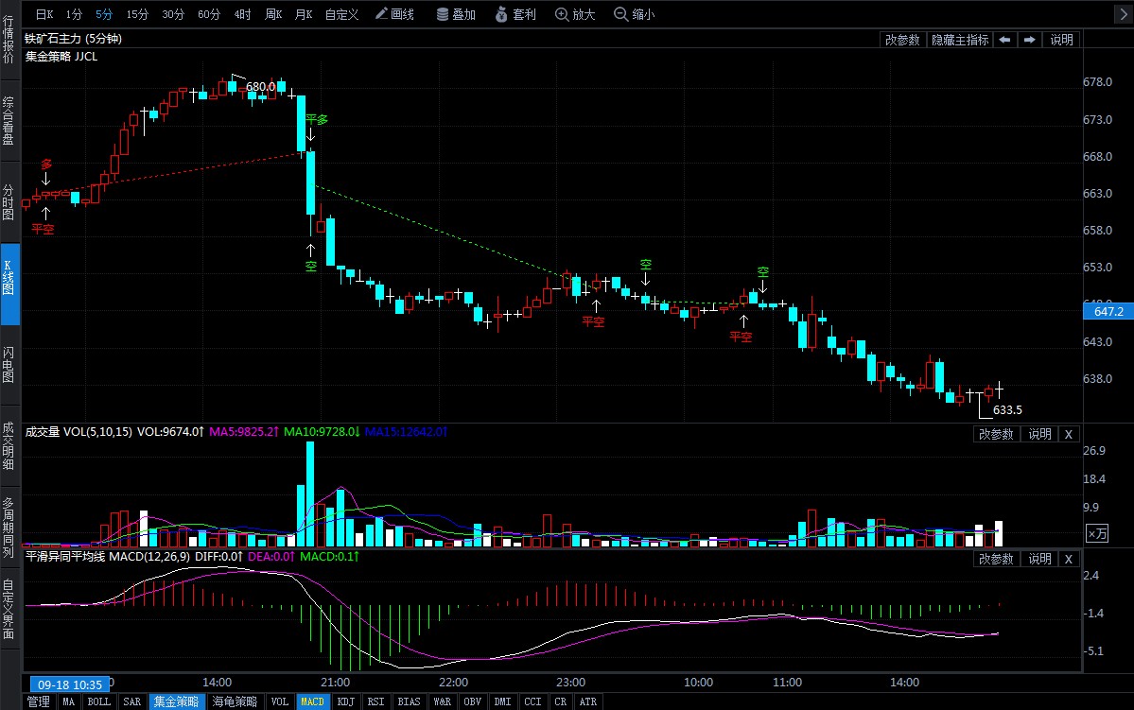The image size is (1134, 710).
Task: Switch to 30分 period
Action: (x=173, y=14)
